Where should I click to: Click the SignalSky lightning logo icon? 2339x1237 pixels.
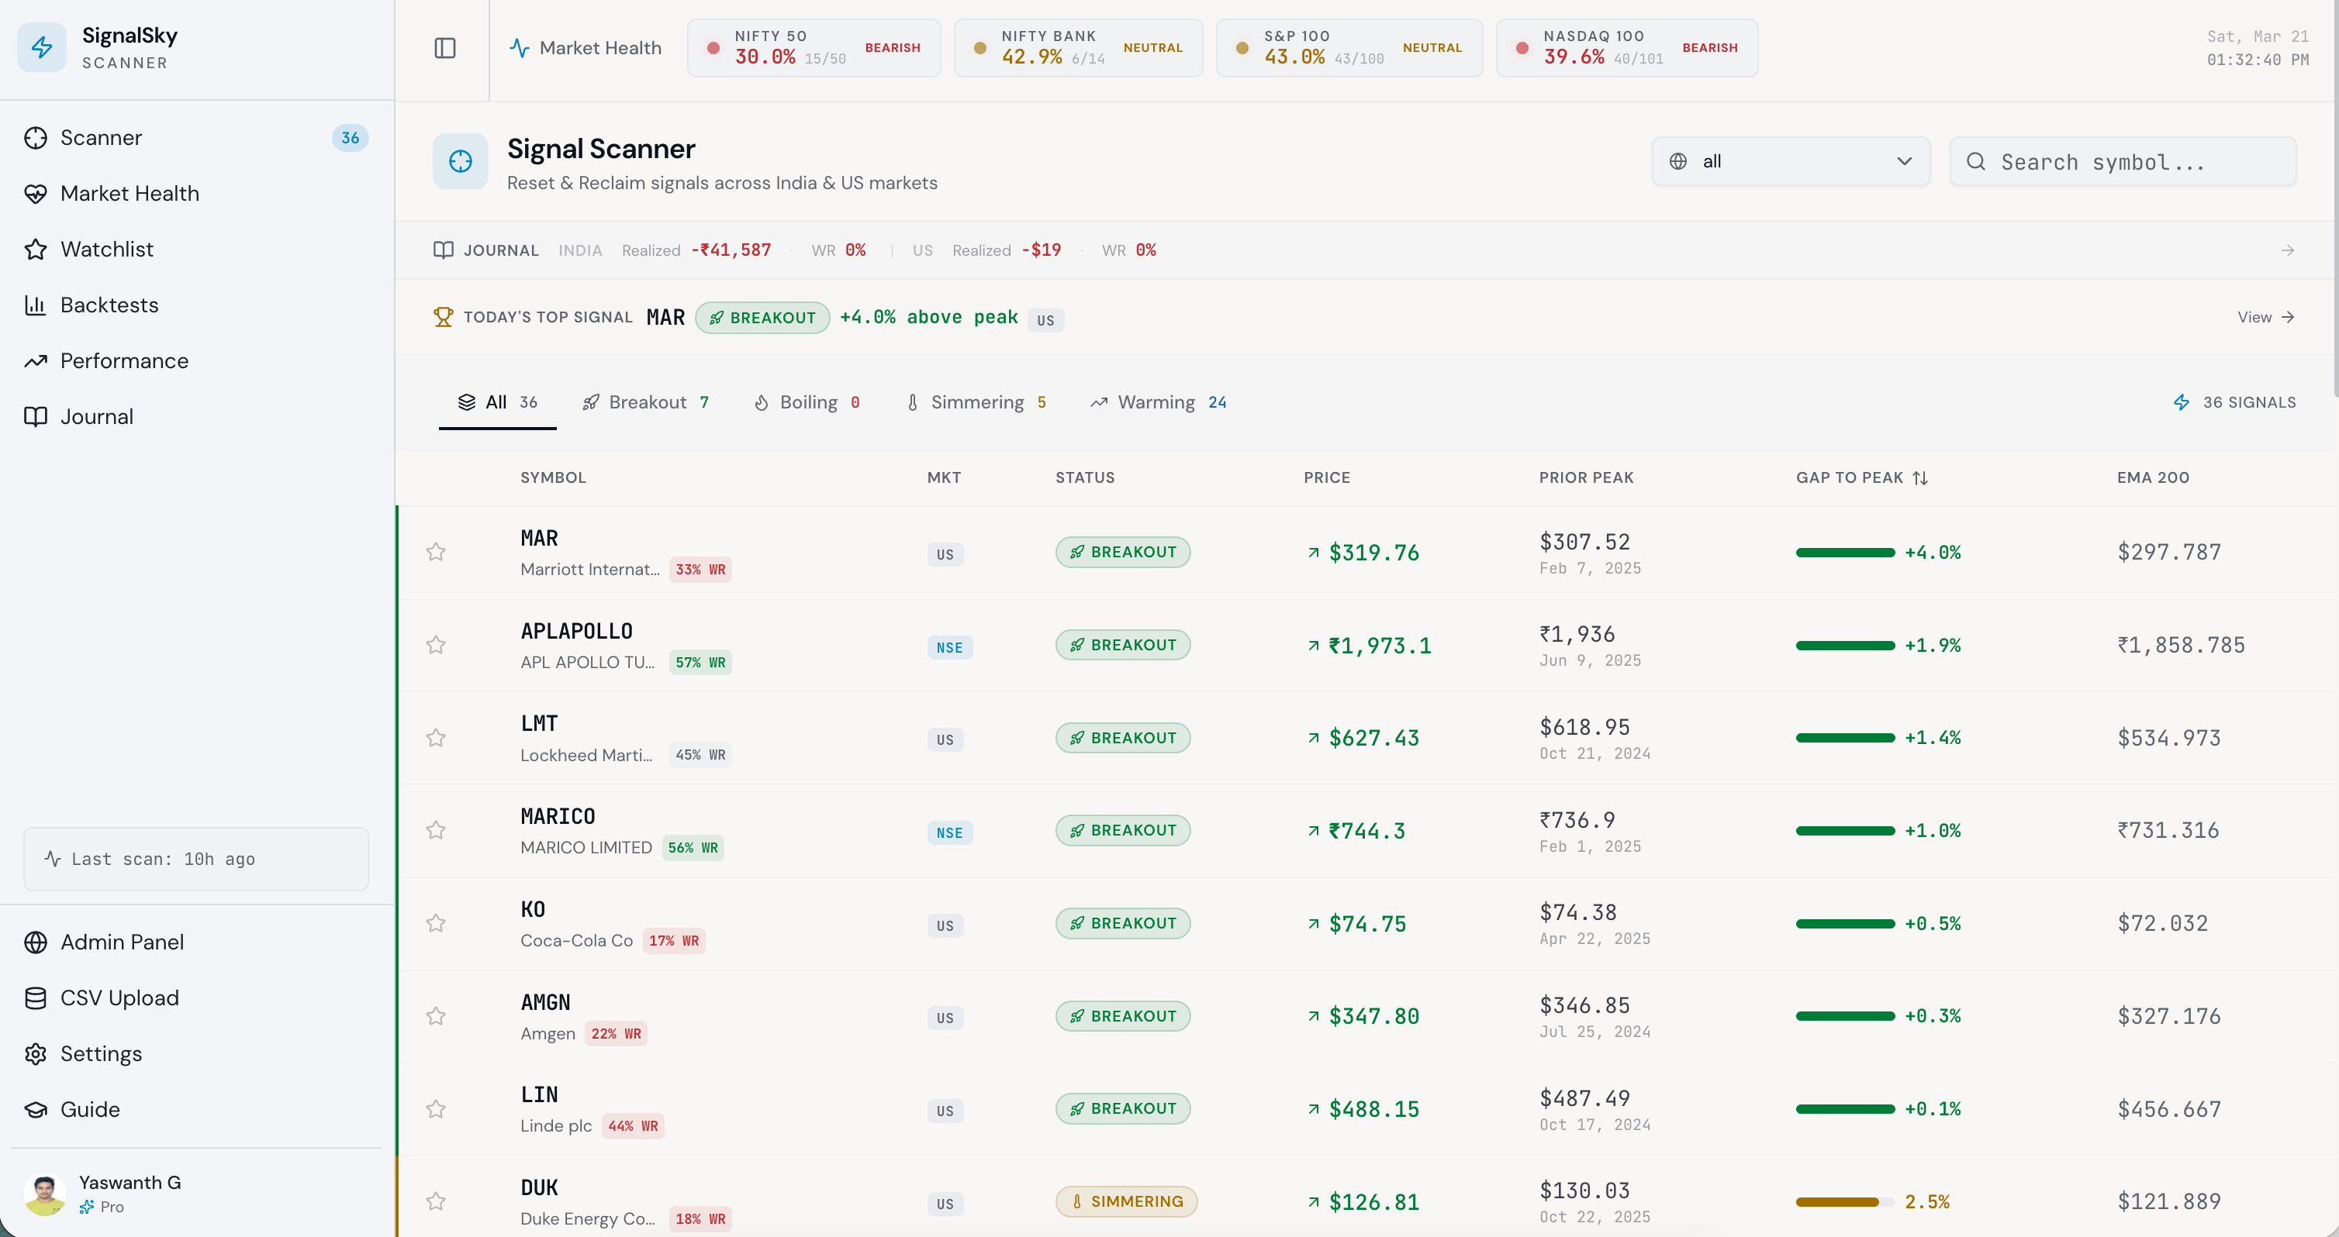(42, 47)
